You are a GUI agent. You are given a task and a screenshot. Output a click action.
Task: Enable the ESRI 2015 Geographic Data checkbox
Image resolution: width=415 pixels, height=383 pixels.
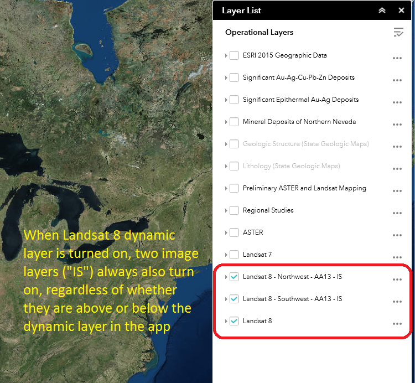(x=234, y=55)
